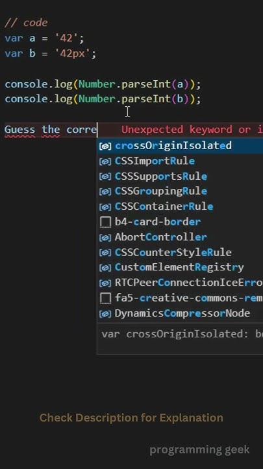Pick CustomElementRegistry from suggestions
The width and height of the screenshot is (263, 469).
[180, 268]
